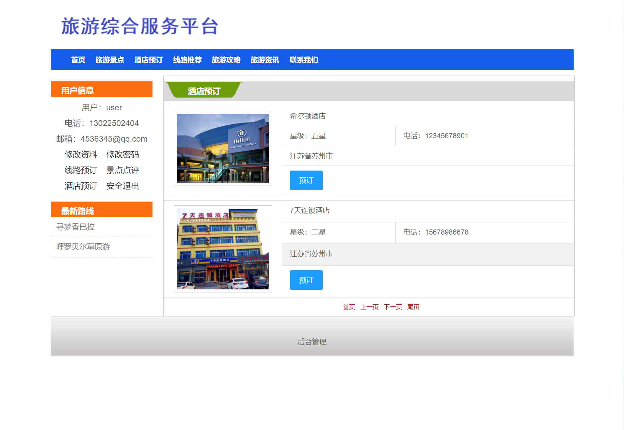Open 修改密码 link
The height and width of the screenshot is (430, 624).
pyautogui.click(x=123, y=155)
